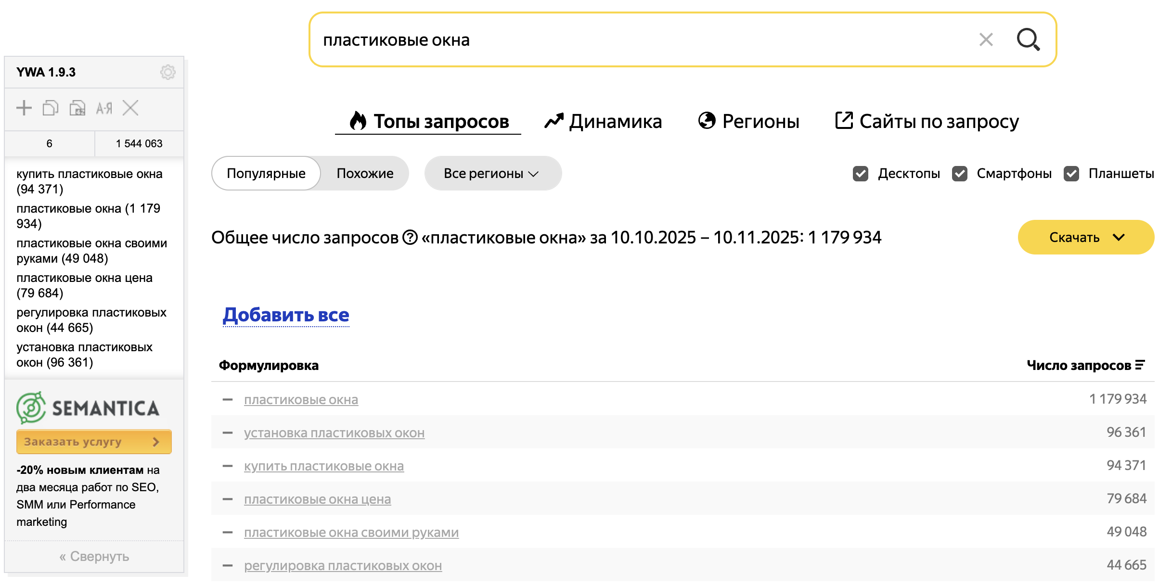Switch to the Динамика tab
Screen dimensions: 1159x585
603,121
